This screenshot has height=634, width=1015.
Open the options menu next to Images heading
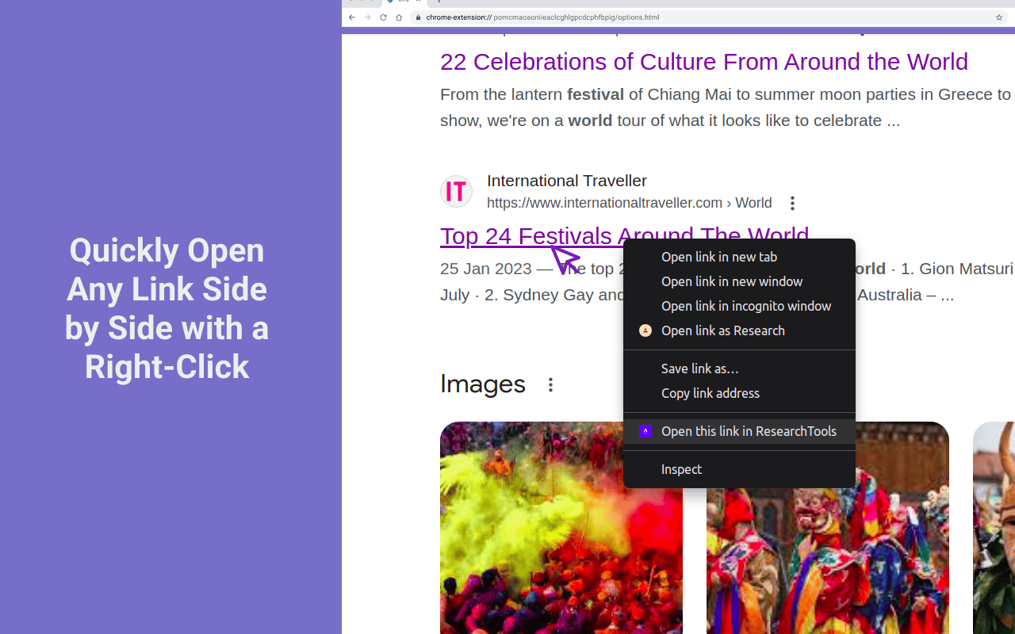click(x=550, y=384)
